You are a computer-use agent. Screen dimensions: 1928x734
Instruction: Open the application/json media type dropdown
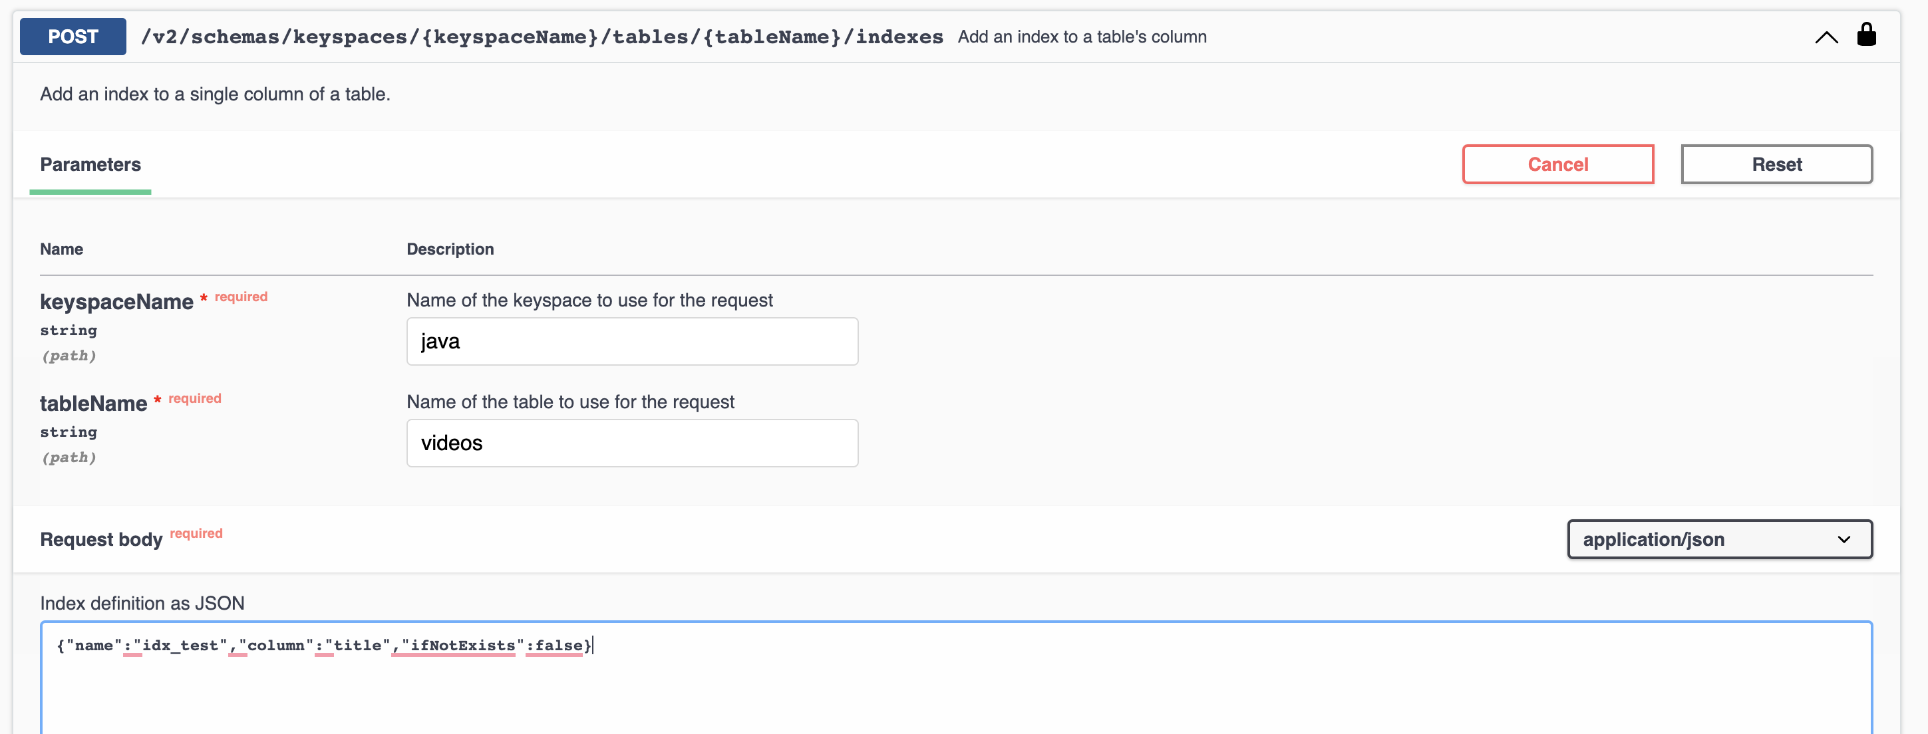tap(1718, 539)
